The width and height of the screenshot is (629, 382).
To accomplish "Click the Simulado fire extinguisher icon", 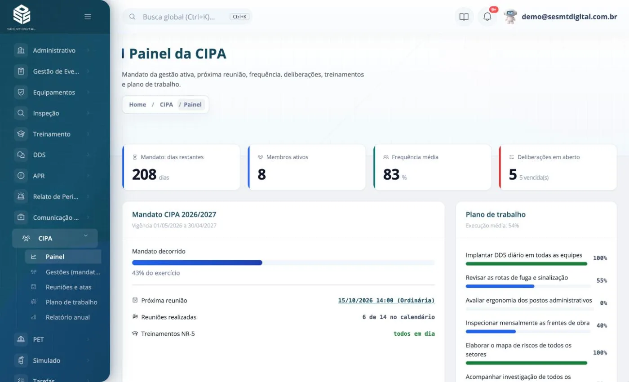I will (x=21, y=360).
